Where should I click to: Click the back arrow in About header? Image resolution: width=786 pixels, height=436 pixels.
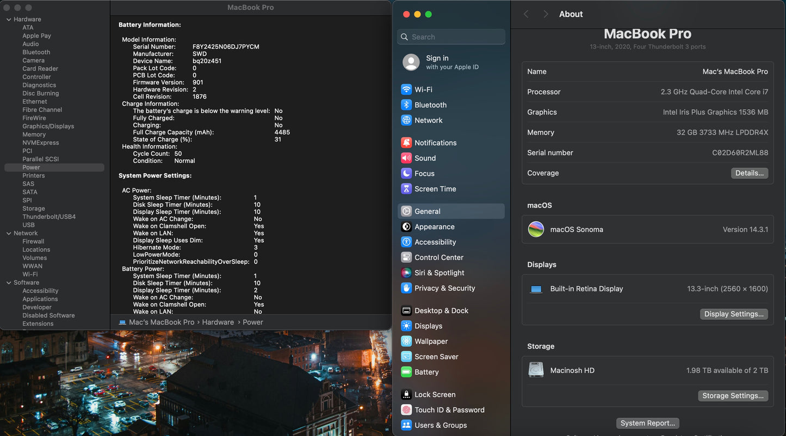(x=526, y=15)
